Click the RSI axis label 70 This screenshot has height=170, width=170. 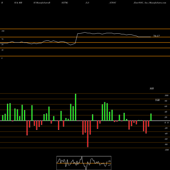pos(2,39)
